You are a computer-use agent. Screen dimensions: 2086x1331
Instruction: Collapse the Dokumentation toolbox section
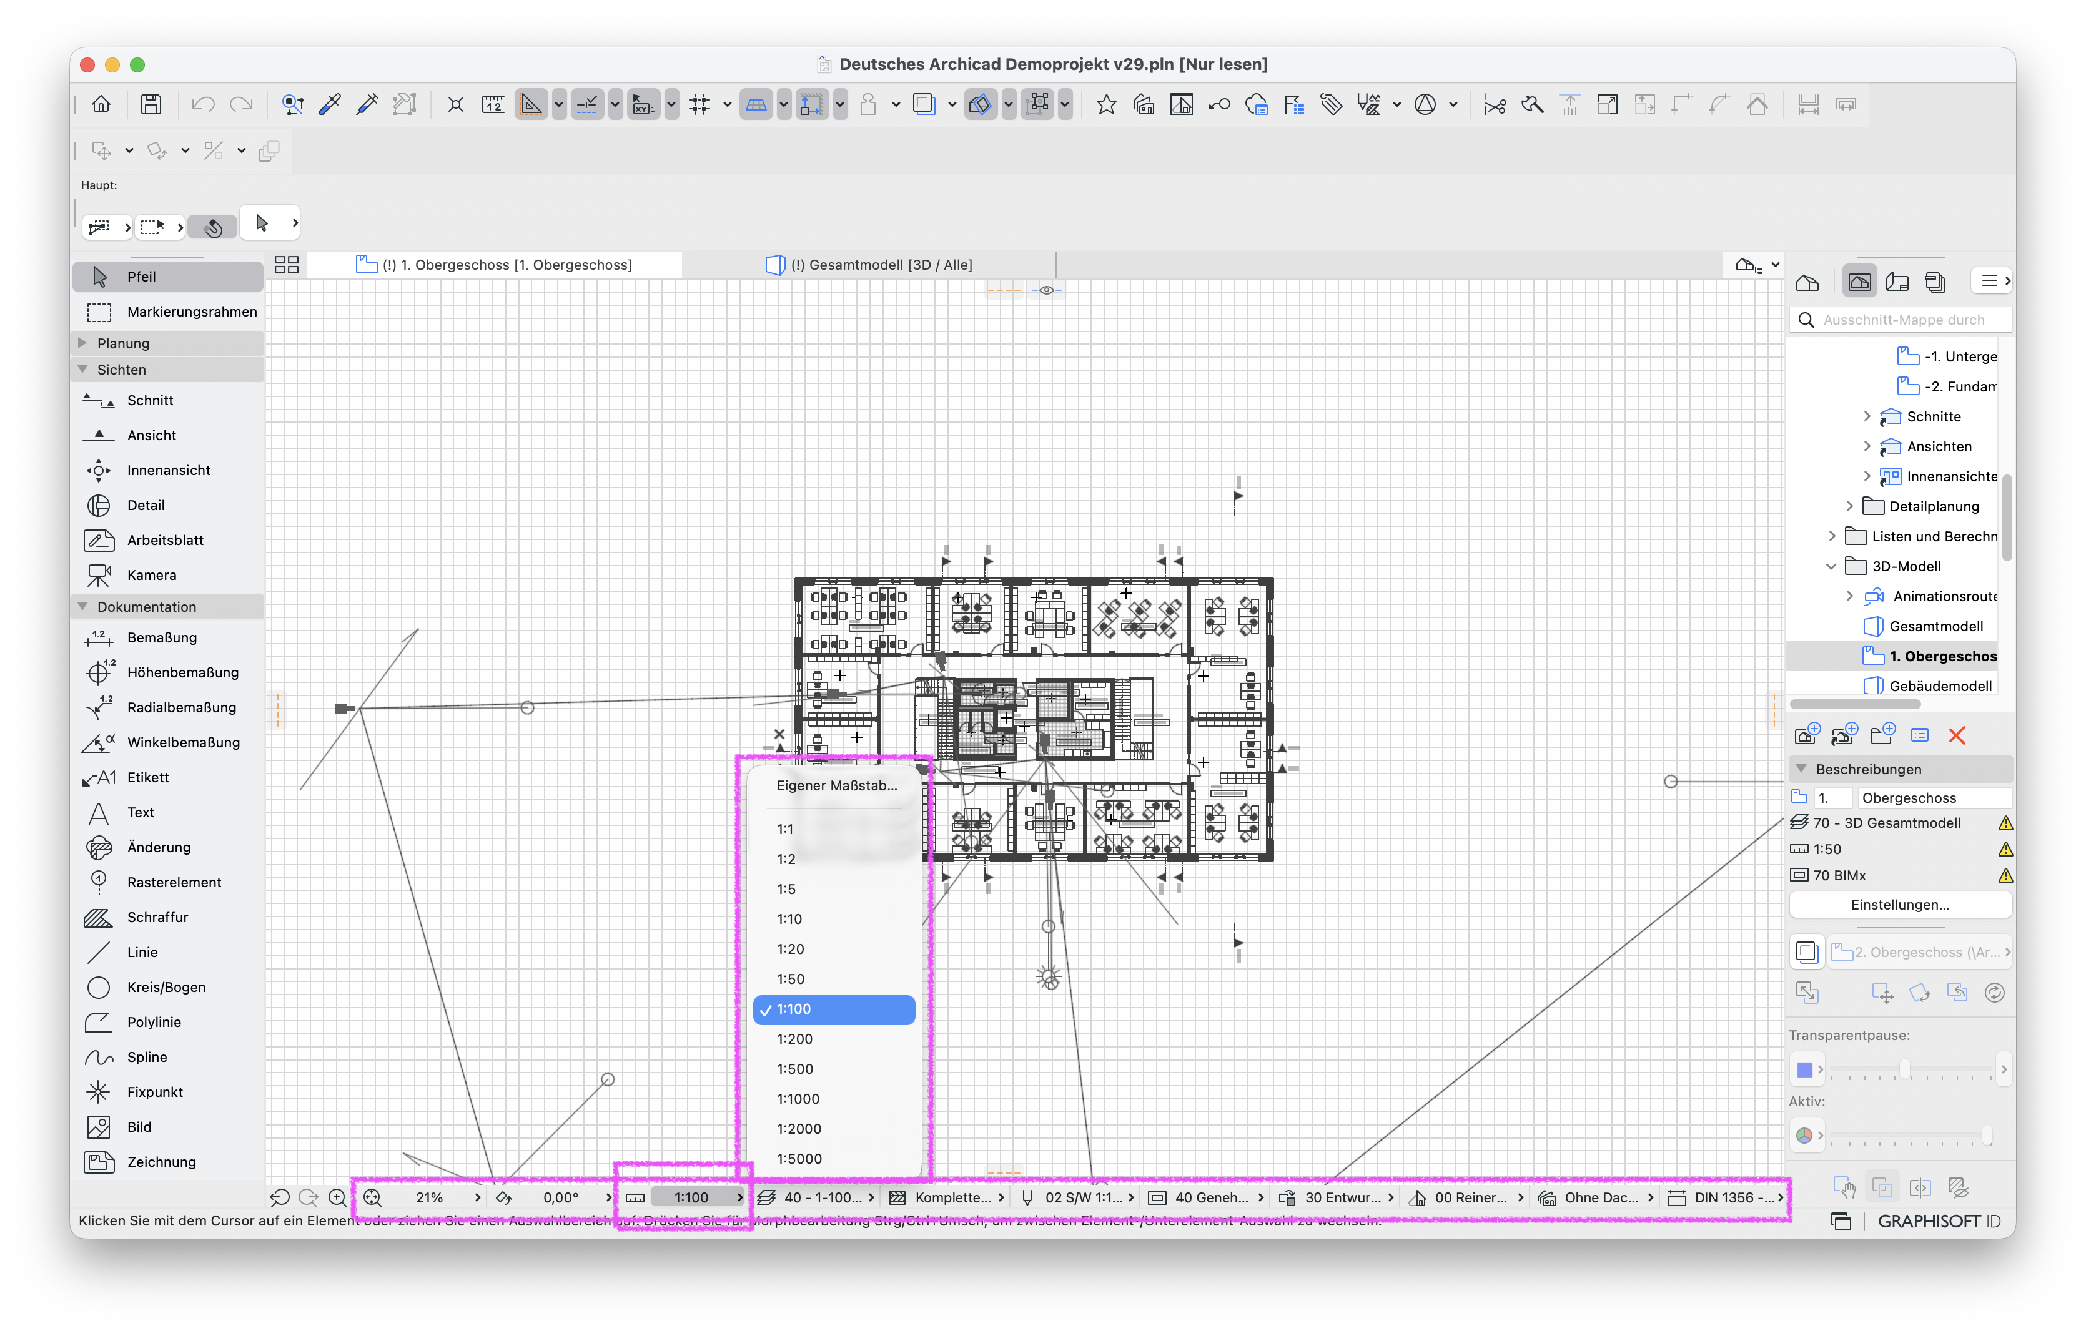pyautogui.click(x=82, y=606)
